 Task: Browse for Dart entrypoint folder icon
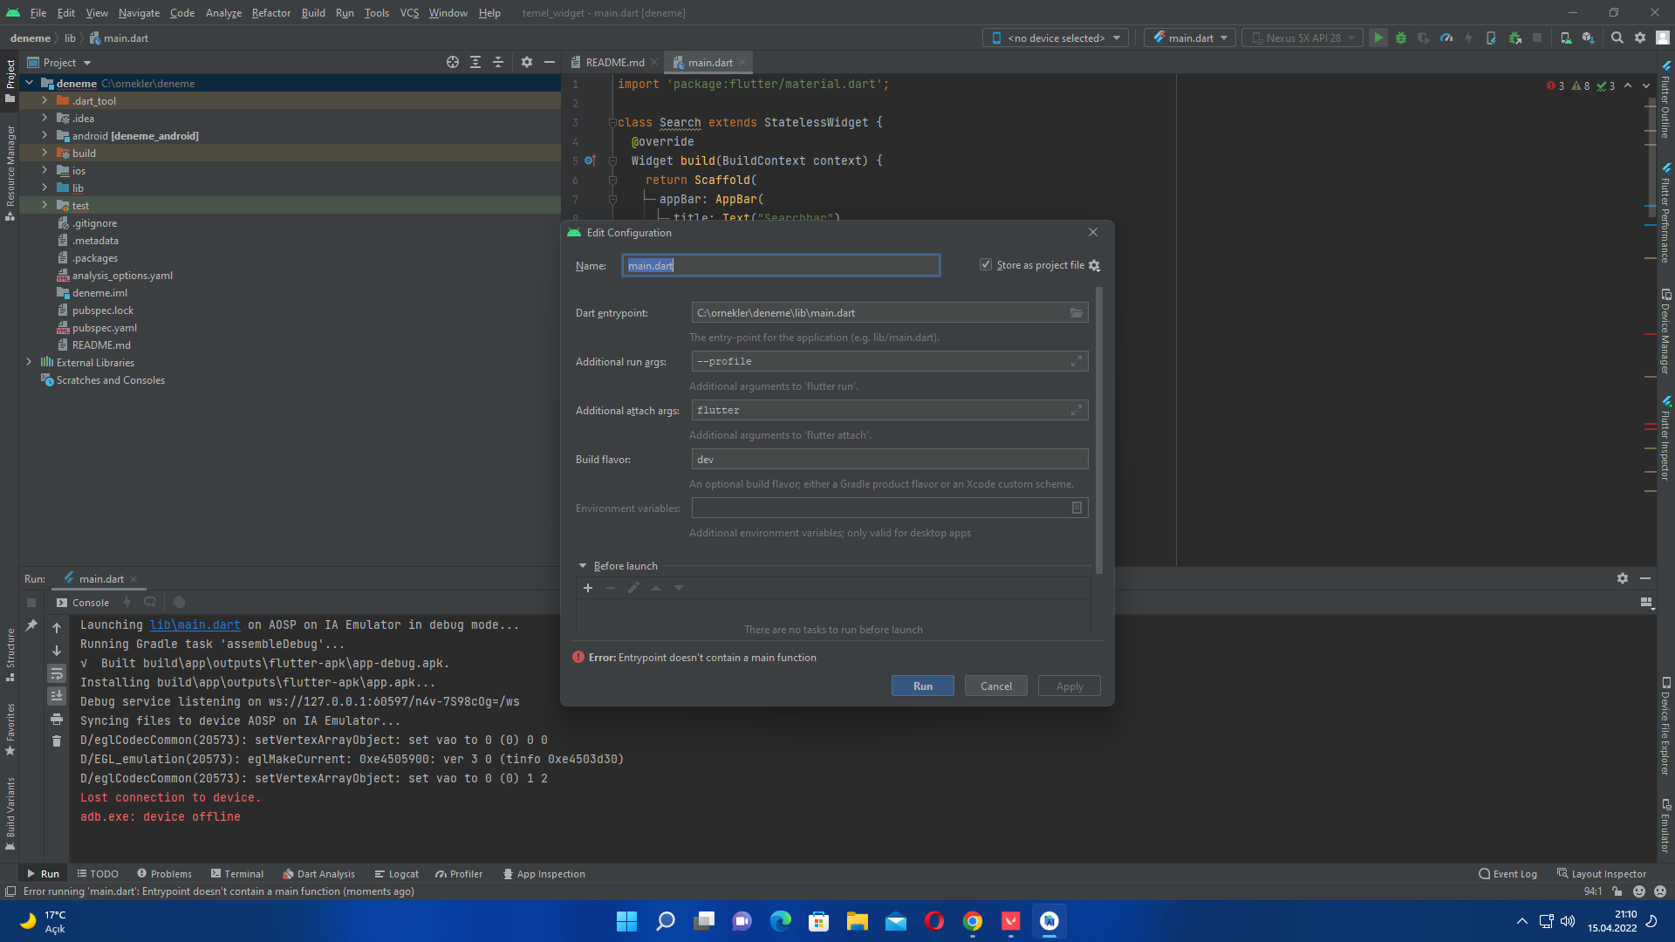(1077, 313)
